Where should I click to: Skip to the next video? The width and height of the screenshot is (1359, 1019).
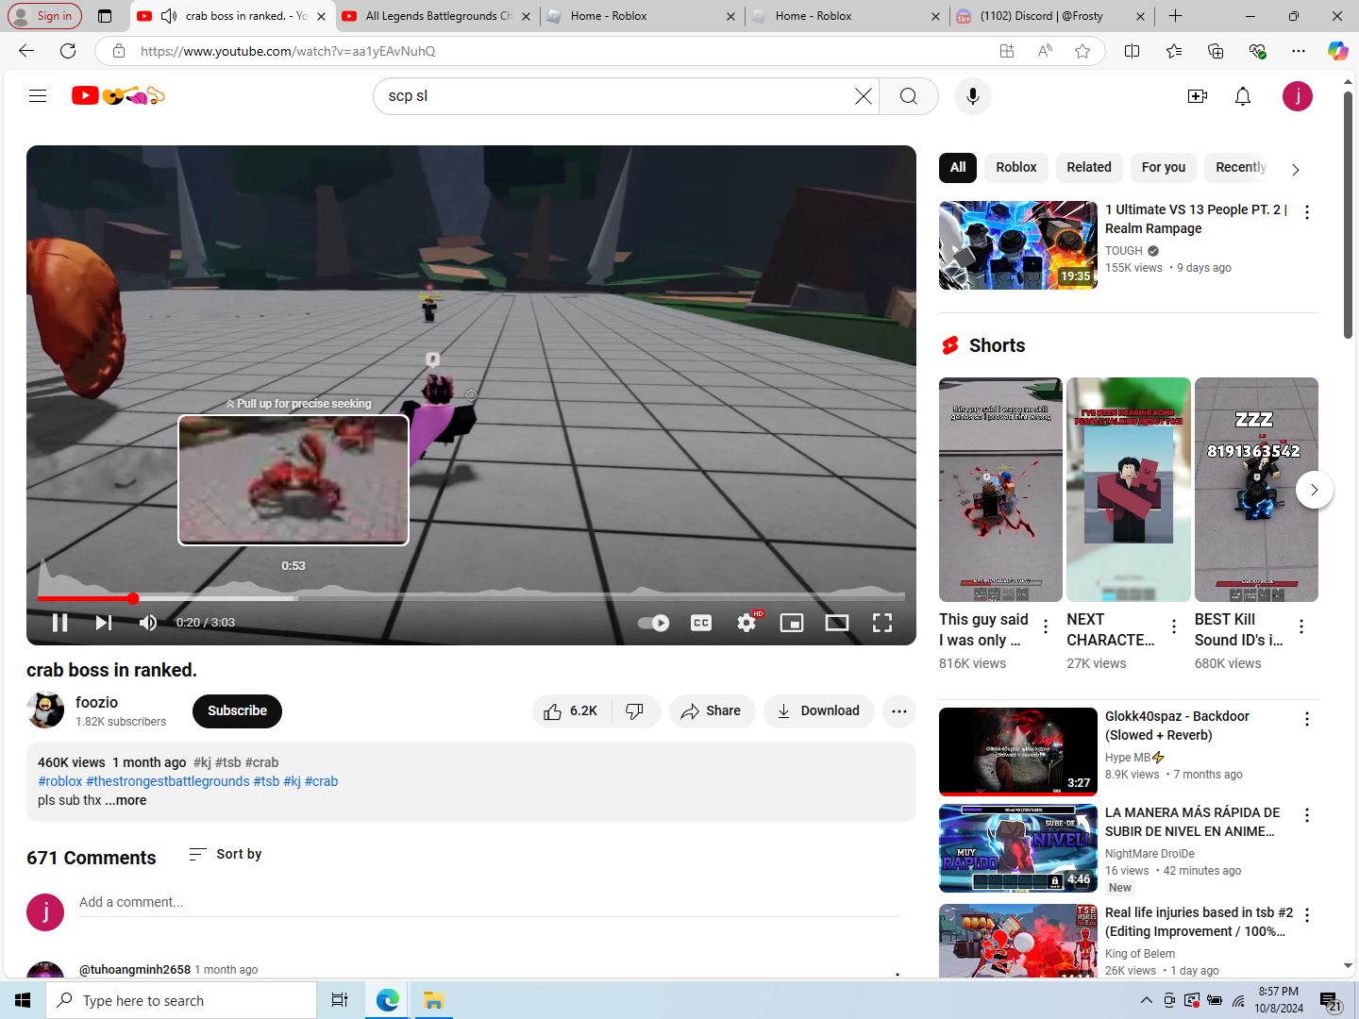[104, 623]
